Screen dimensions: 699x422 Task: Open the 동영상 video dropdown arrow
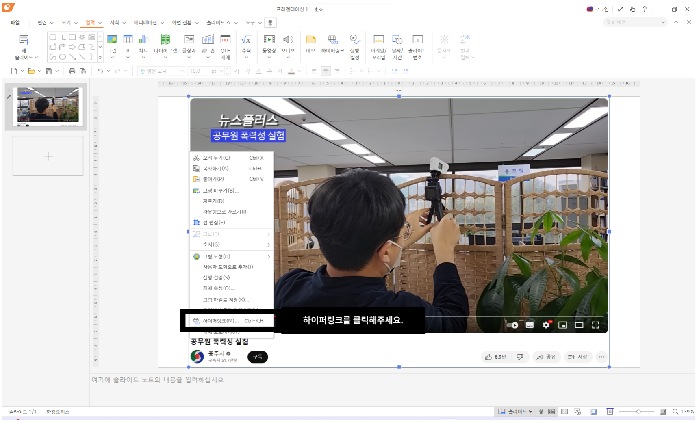click(269, 58)
